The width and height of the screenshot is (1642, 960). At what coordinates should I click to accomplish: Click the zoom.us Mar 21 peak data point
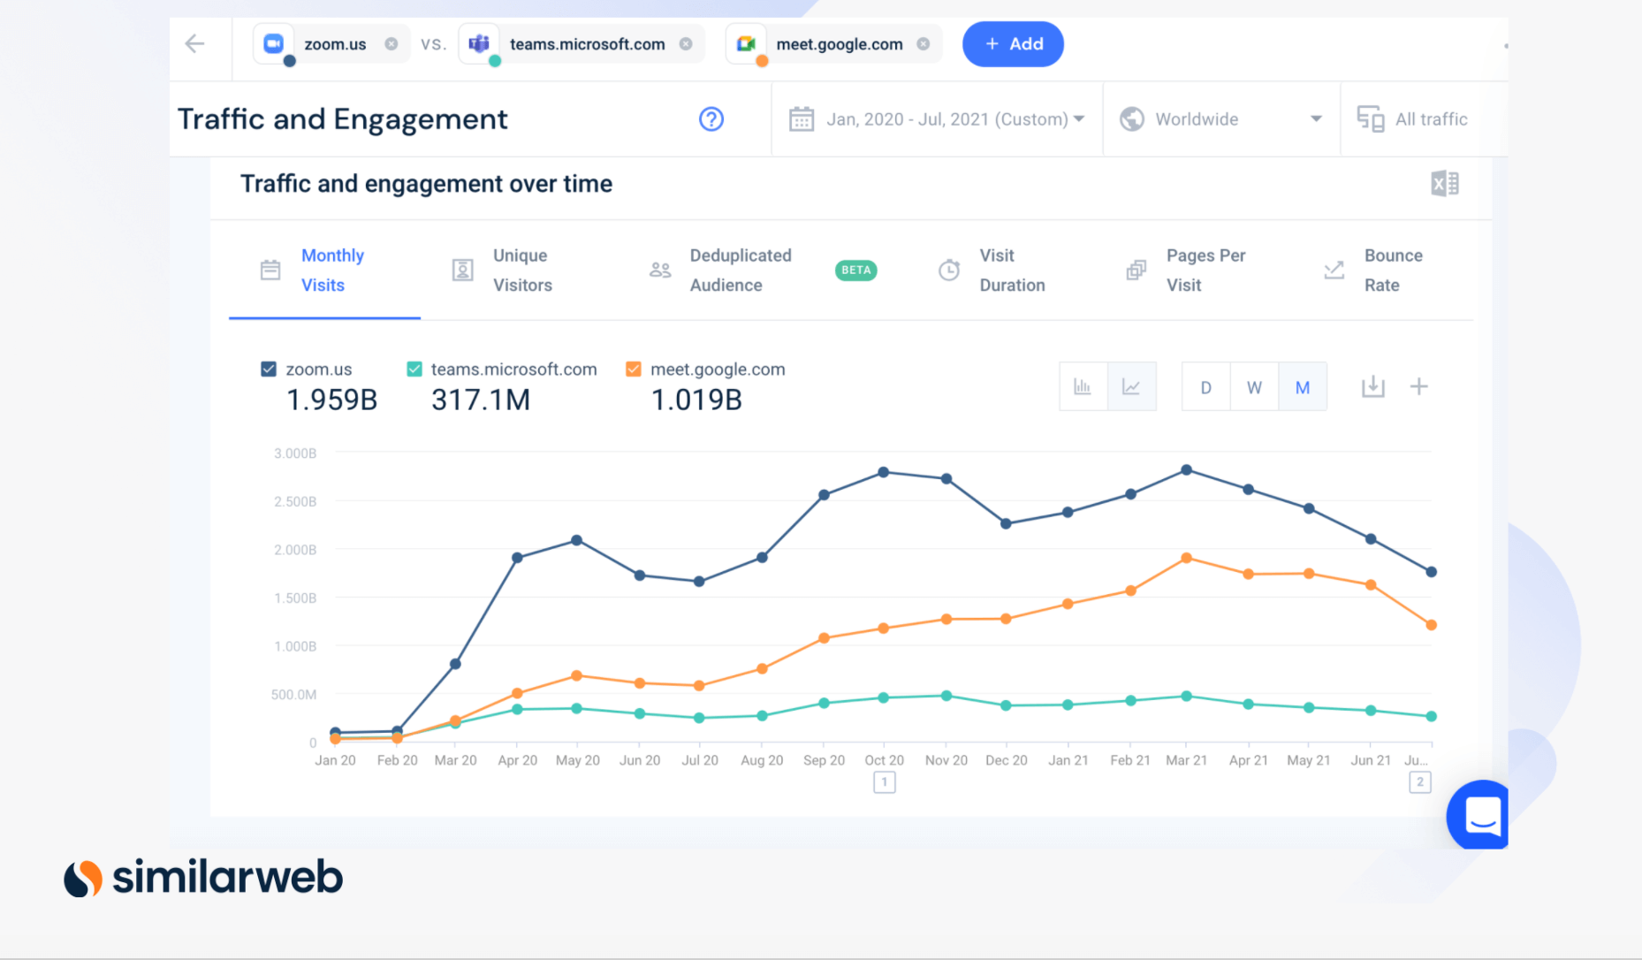coord(1187,470)
